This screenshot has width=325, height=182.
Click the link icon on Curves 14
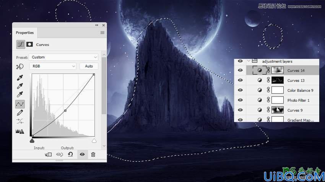tap(268, 70)
